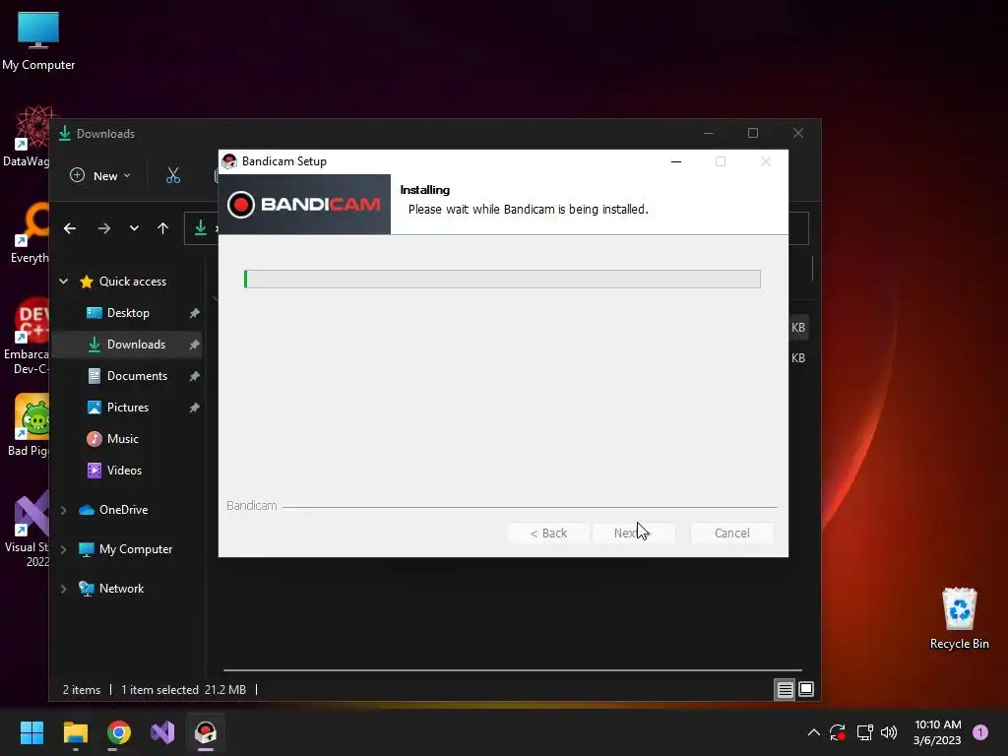Screen dimensions: 1008x756
Task: Open the Recycle Bin desktop icon
Action: tap(959, 618)
